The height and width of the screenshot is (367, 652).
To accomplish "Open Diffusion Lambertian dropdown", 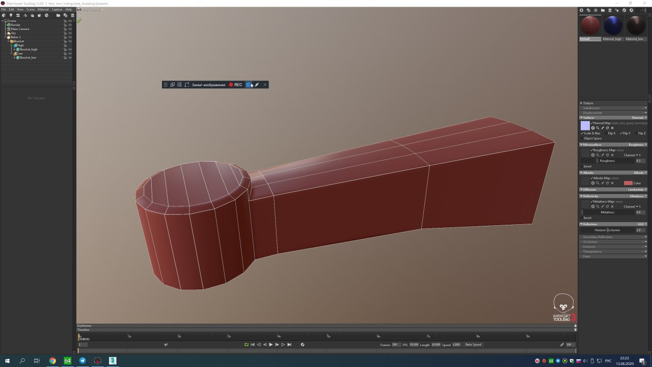I will pos(638,190).
